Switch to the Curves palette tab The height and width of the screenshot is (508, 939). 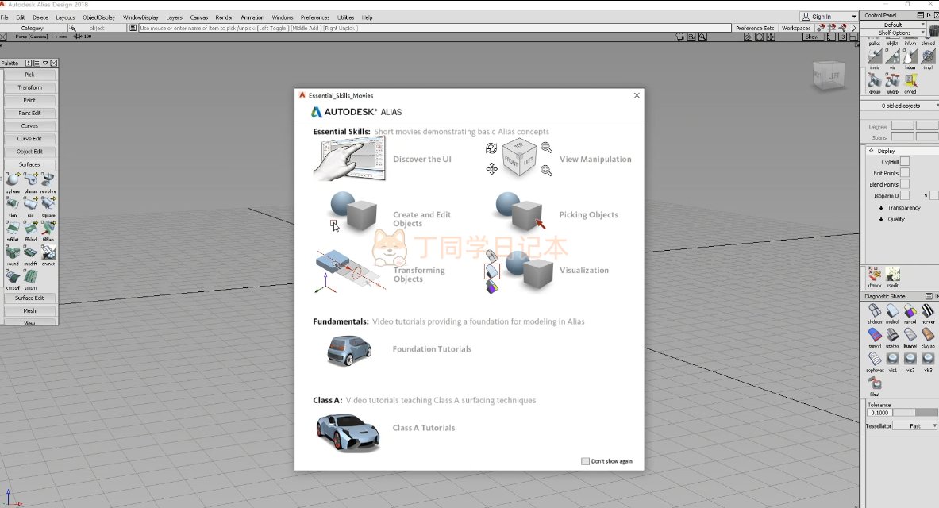coord(29,126)
